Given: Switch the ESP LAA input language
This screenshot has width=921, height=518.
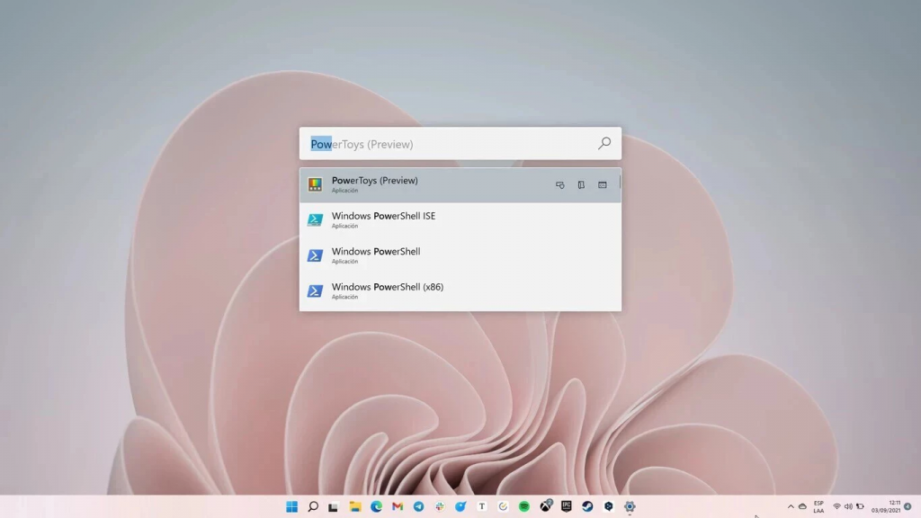Looking at the screenshot, I should click(x=818, y=506).
